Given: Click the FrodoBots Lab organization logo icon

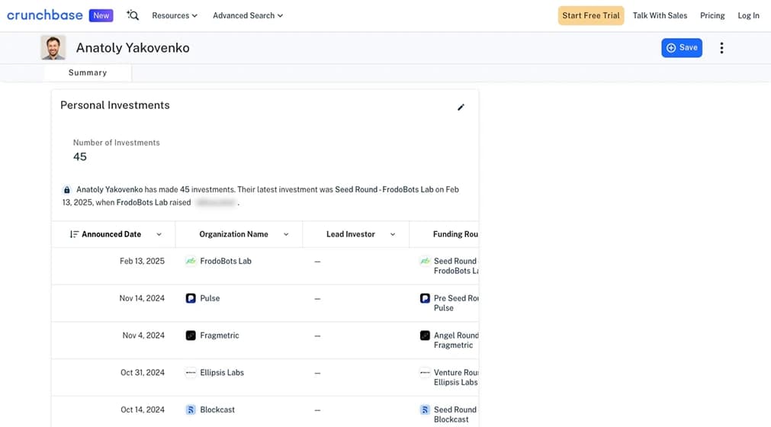Looking at the screenshot, I should click(x=191, y=261).
